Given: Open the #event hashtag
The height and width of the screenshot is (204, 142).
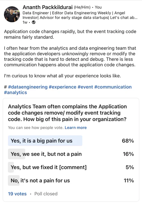Looking at the screenshot, I should tap(85, 87).
